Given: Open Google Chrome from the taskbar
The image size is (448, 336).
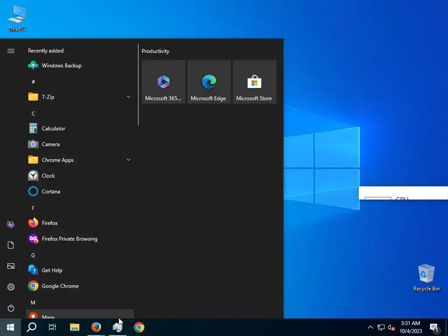Looking at the screenshot, I should pyautogui.click(x=139, y=327).
